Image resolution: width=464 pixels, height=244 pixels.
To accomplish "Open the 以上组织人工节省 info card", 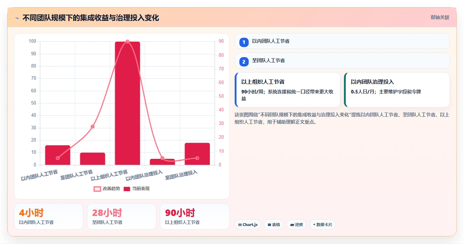I will (x=287, y=90).
